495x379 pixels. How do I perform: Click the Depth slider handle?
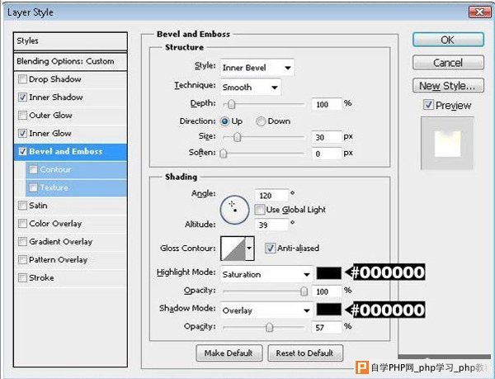coord(231,104)
